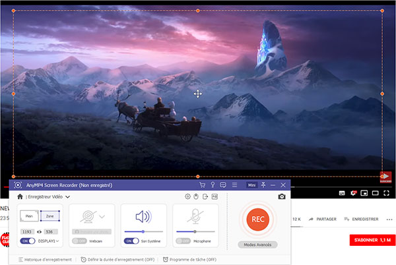Select the Plein full-screen mode
396x265 pixels.
click(29, 216)
